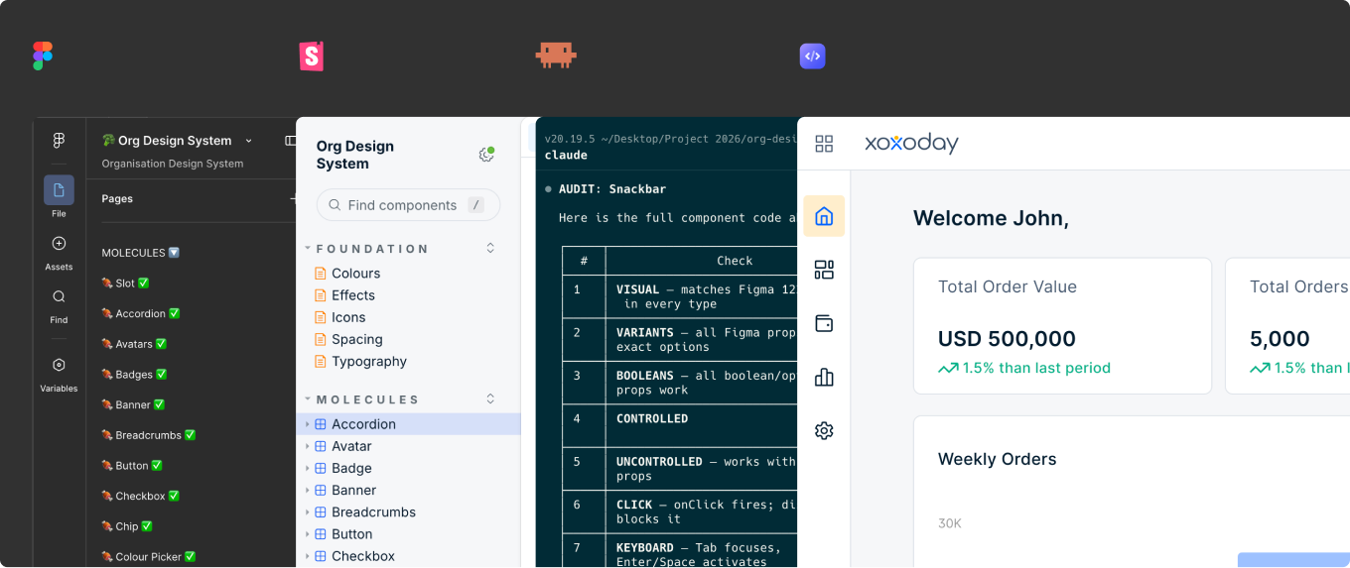Click Accordion component icon in Storybook

pos(321,424)
